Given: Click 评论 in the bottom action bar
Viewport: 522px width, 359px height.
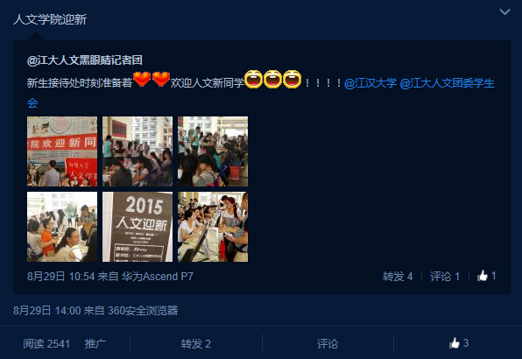Looking at the screenshot, I should coord(328,343).
